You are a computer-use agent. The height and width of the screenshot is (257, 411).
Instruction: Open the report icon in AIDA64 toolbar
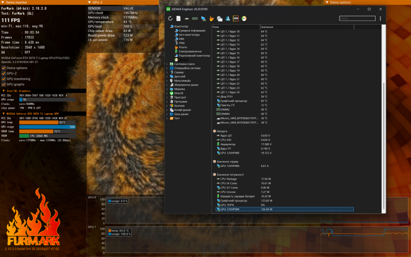[179, 19]
